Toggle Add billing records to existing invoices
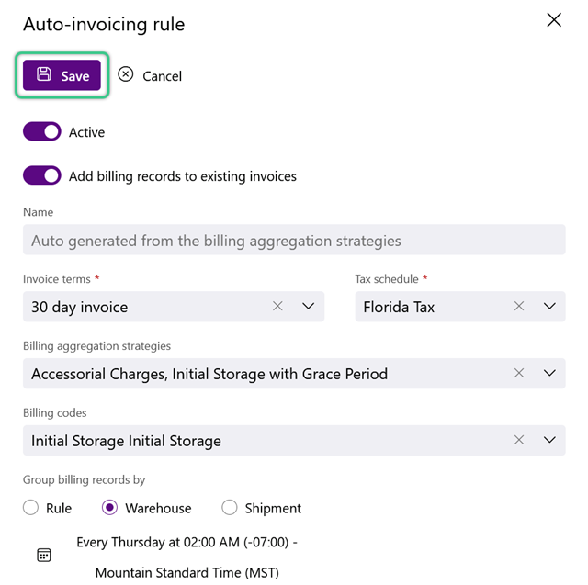Image resolution: width=588 pixels, height=585 pixels. tap(42, 175)
